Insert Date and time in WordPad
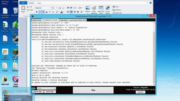Screen dimensions: 180x101 pos(101,10)
